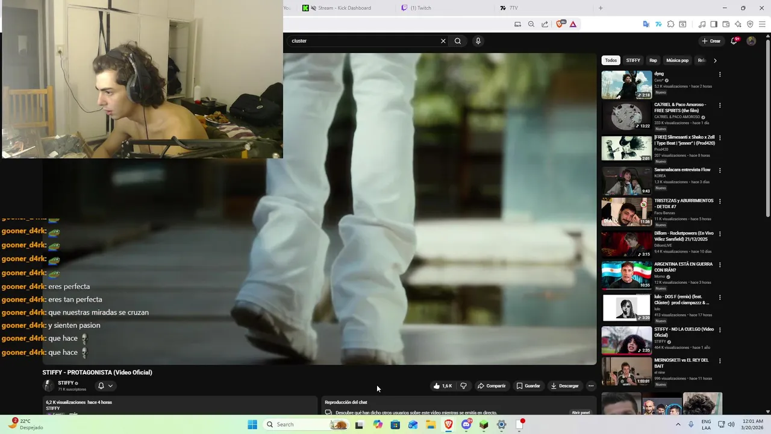Open options for CA7RIEL & Paco Amoroso video
771x434 pixels.
point(720,105)
